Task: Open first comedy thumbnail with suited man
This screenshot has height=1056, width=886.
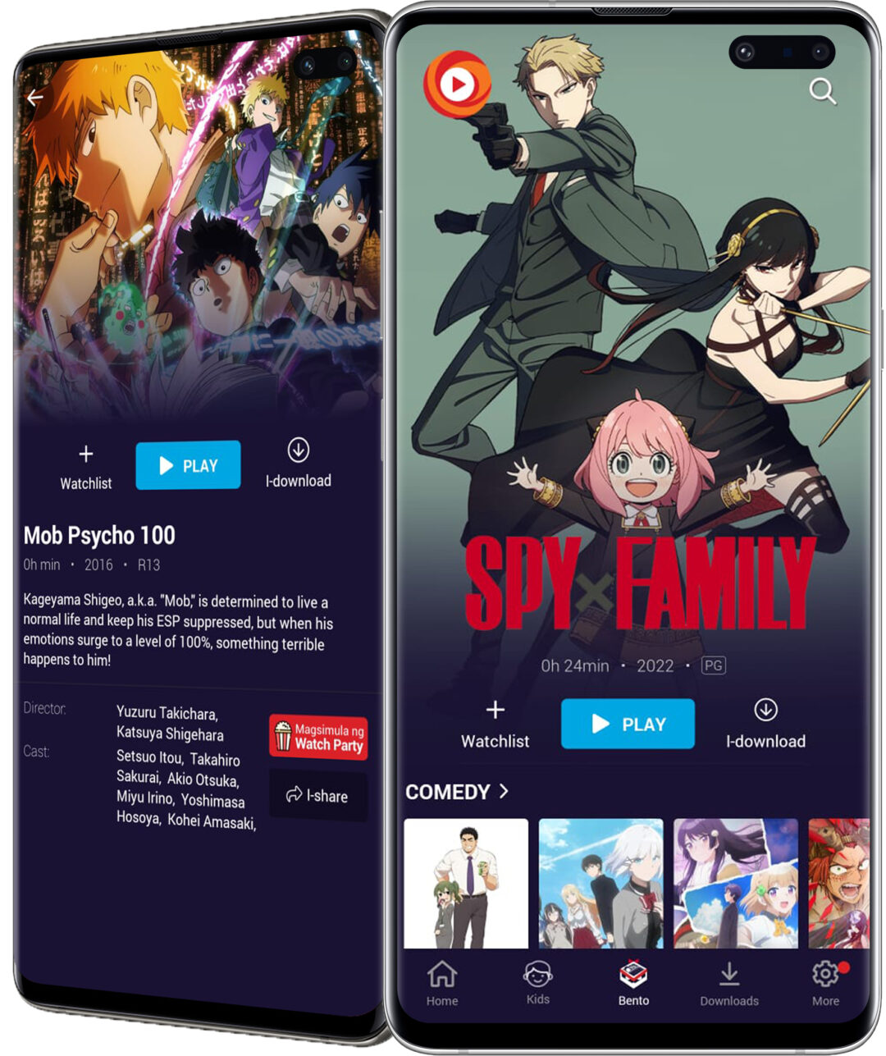Action: click(466, 883)
